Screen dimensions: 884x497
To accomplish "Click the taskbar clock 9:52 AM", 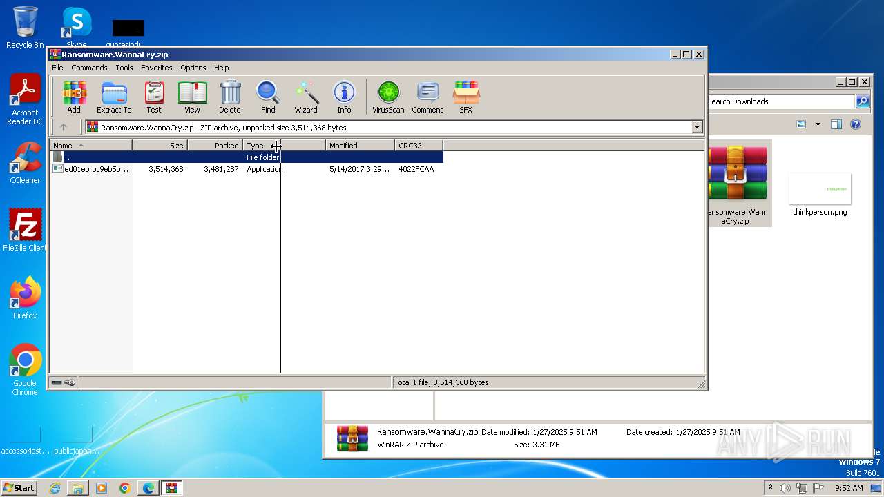I will tap(848, 488).
